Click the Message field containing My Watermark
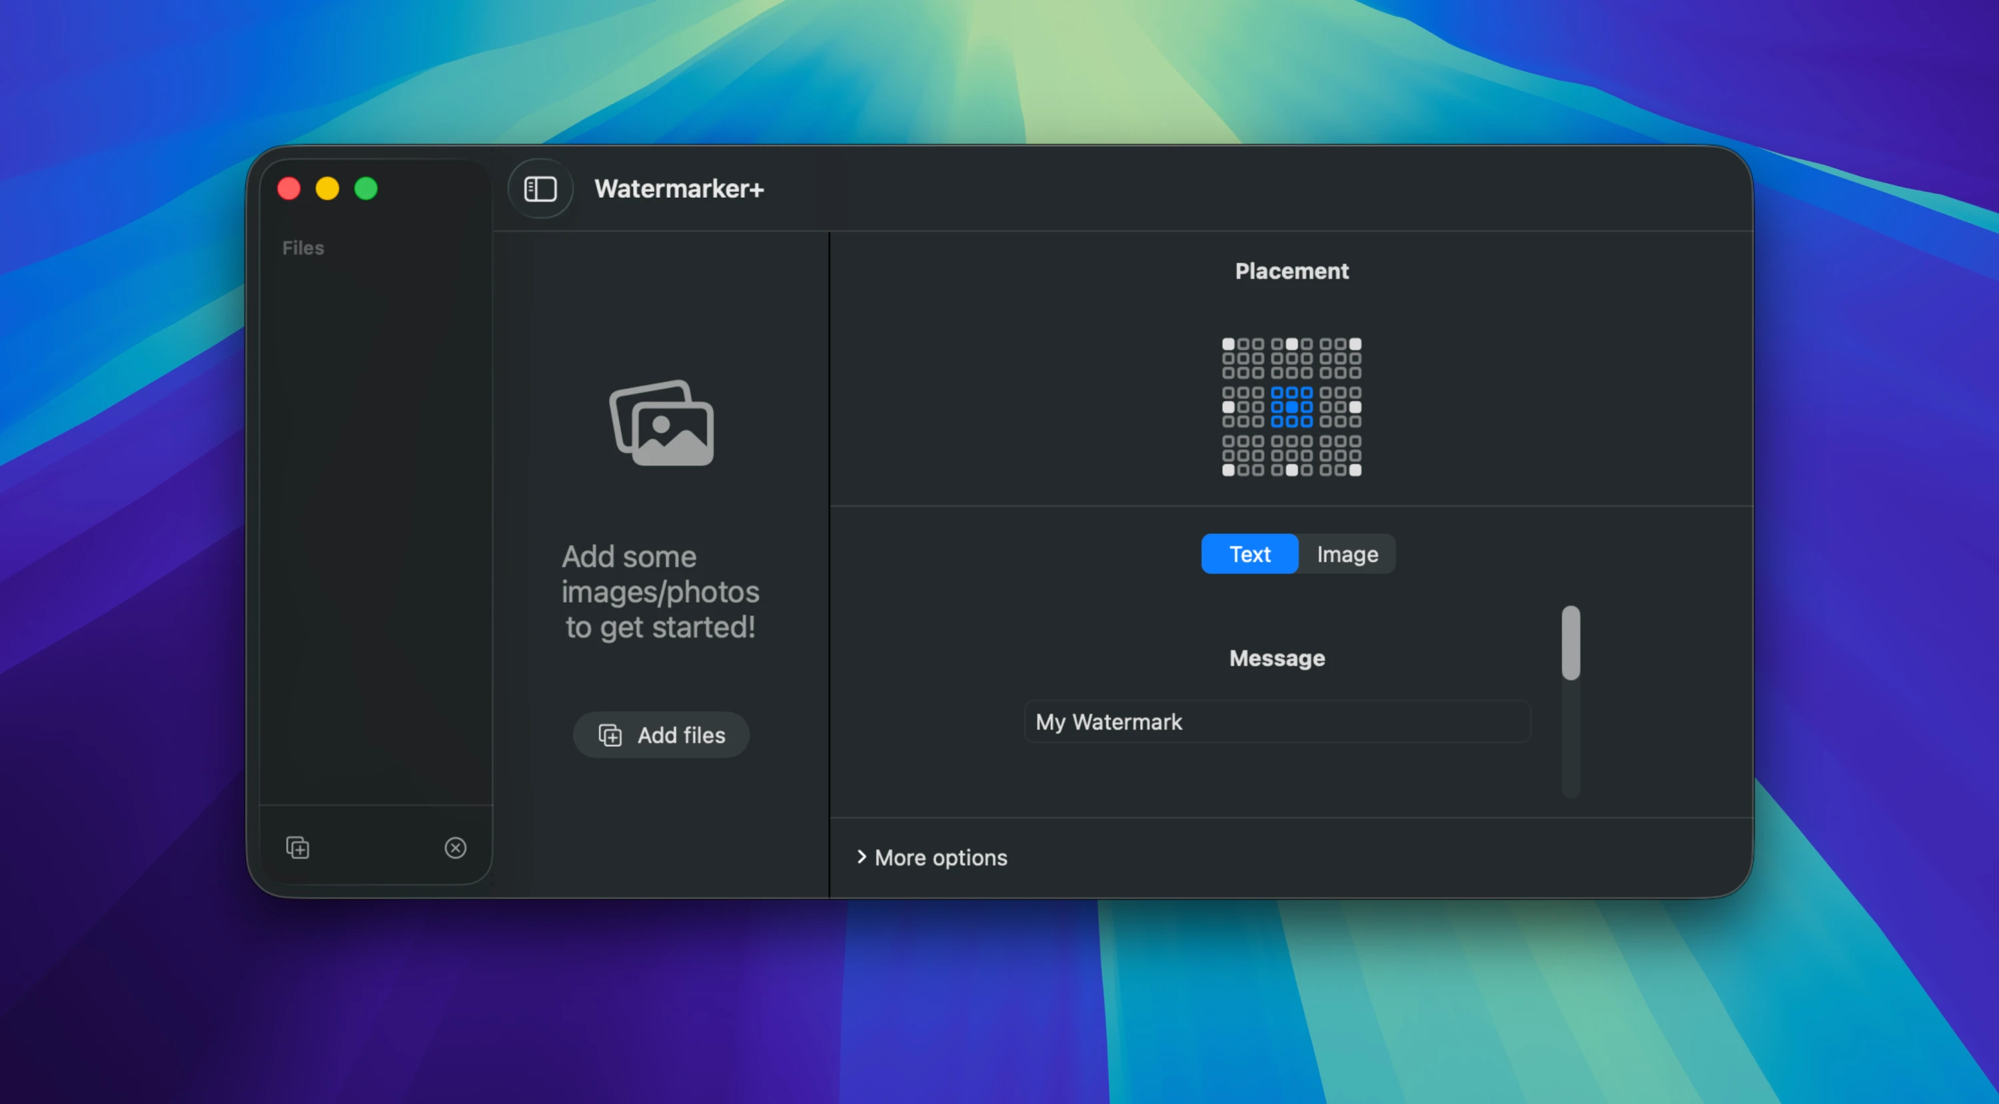 coord(1277,722)
